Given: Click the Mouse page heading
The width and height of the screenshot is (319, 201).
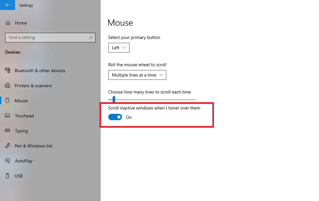Looking at the screenshot, I should (120, 23).
